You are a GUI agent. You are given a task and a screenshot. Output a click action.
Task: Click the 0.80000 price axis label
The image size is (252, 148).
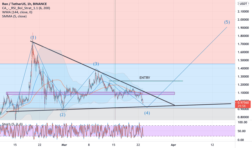[243, 117]
